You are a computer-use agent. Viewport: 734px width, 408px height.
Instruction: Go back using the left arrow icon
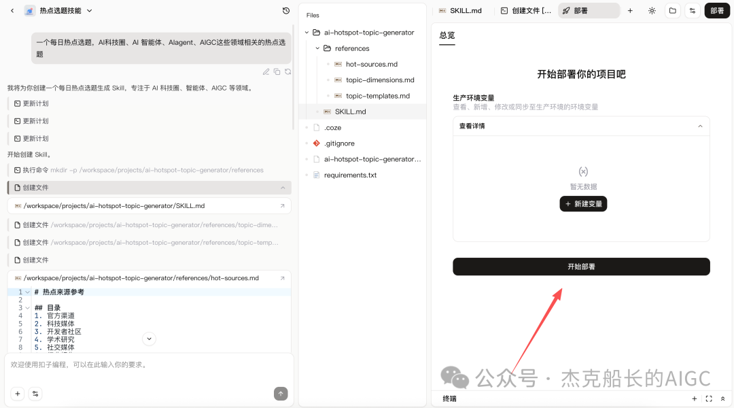pyautogui.click(x=12, y=10)
